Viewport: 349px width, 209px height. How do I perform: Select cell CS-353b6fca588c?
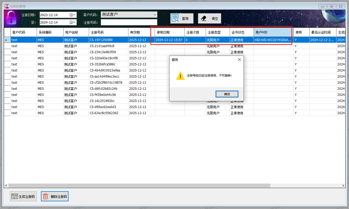[x=108, y=64]
